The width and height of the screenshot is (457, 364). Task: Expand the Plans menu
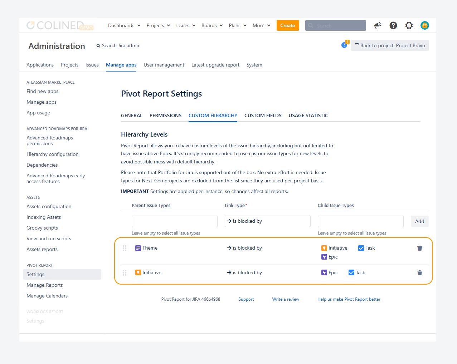pyautogui.click(x=238, y=25)
